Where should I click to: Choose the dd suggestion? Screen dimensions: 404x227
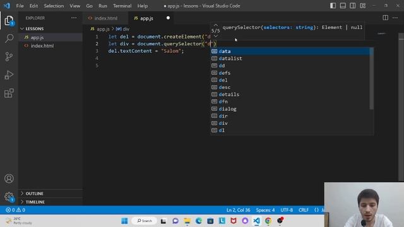[290, 66]
